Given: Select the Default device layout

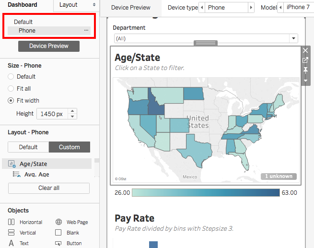Looking at the screenshot, I should [x=23, y=22].
